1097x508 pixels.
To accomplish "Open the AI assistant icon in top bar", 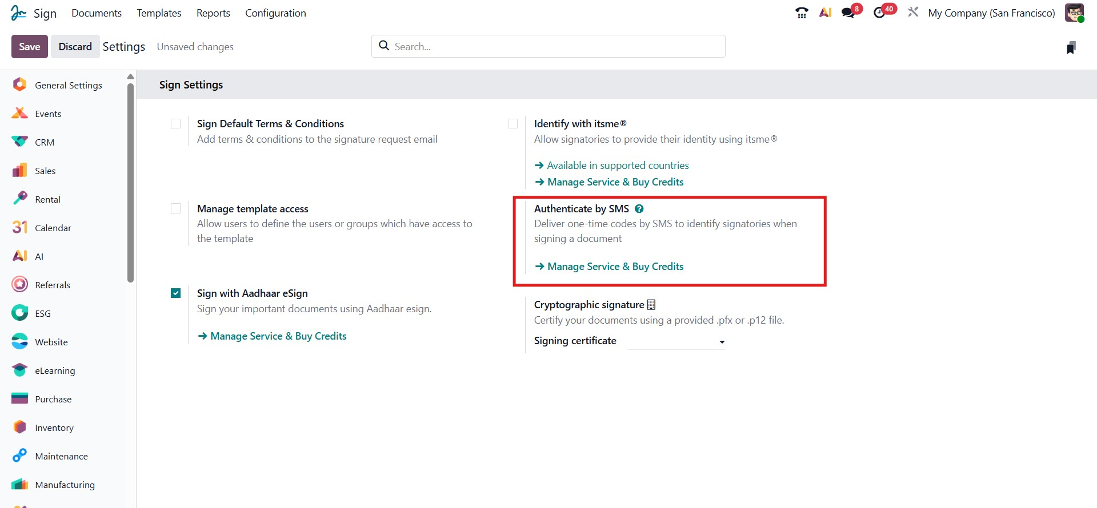I will click(x=825, y=13).
